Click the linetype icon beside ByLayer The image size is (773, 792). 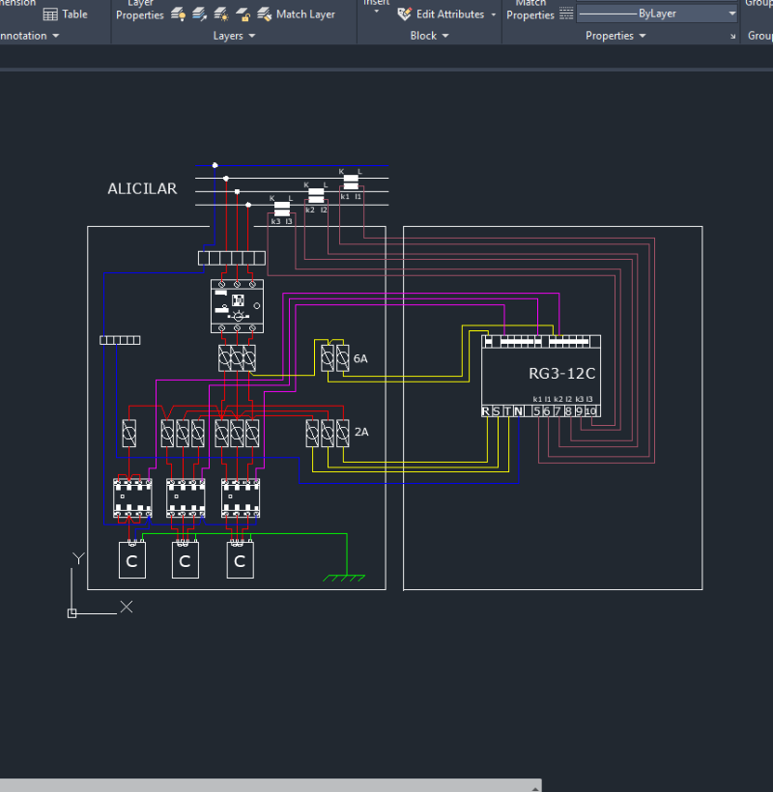tap(566, 14)
